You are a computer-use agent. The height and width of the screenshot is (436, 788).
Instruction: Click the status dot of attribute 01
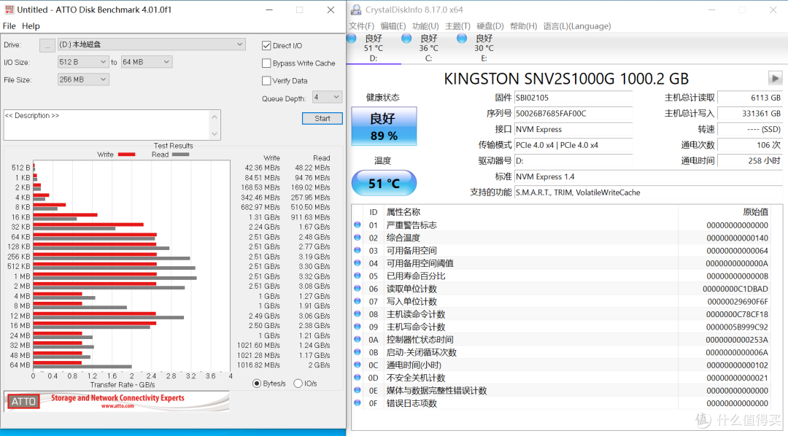358,225
